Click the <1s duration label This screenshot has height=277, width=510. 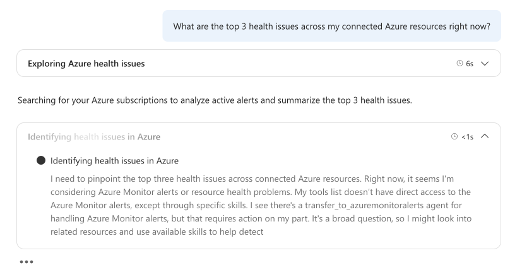467,137
